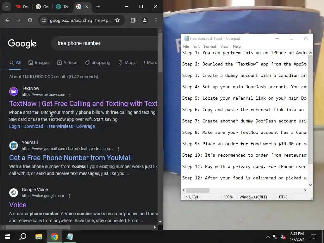Open the TextNow Download sitelink
Viewport: 324px width, 243px height.
click(x=33, y=126)
